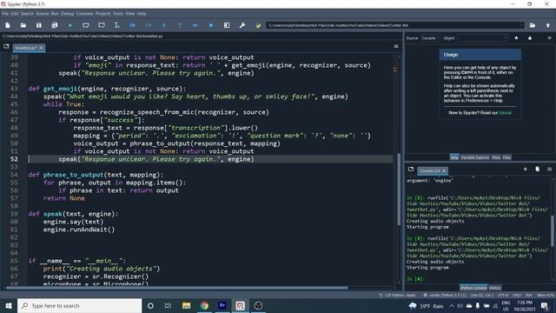Click the Object combo box in Help
The width and height of the screenshot is (556, 313).
click(483, 38)
